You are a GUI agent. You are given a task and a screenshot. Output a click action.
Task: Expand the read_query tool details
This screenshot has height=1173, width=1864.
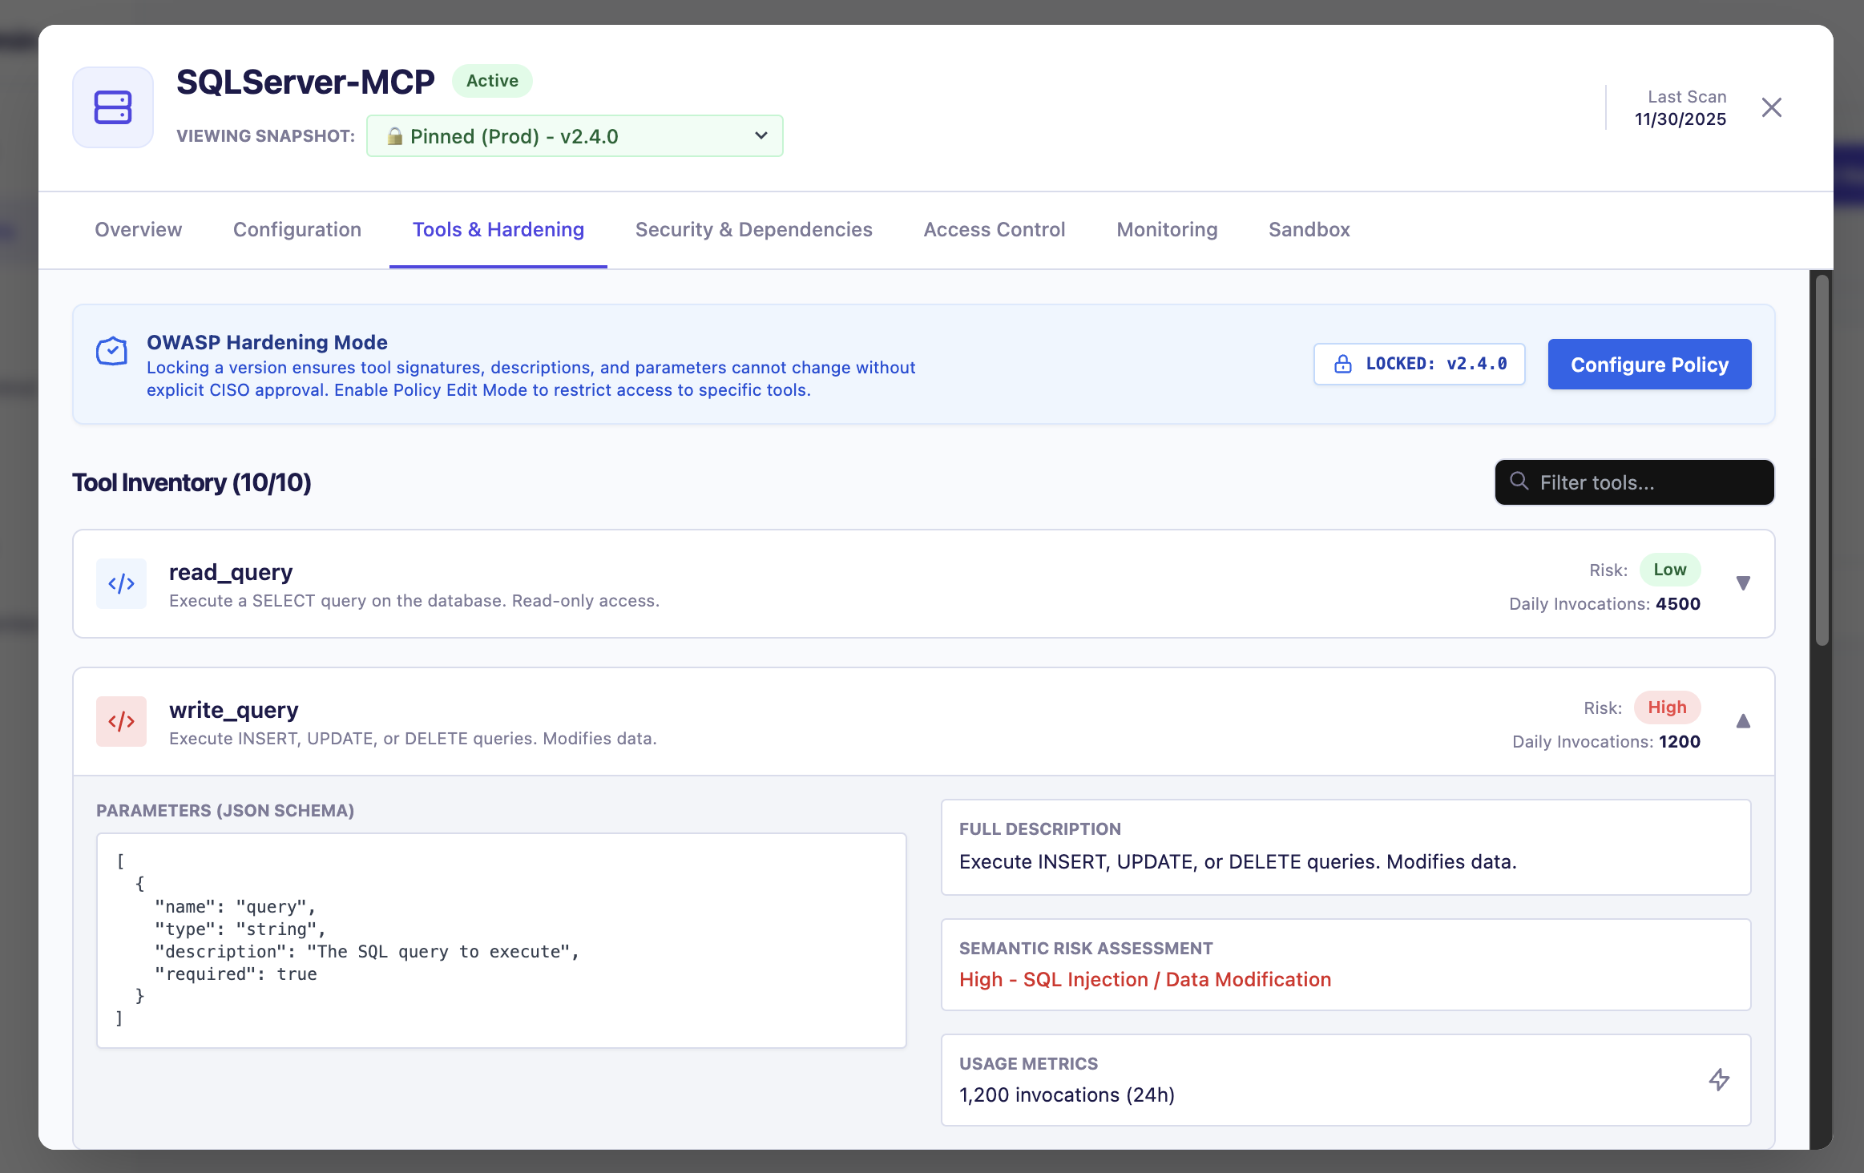[1743, 583]
